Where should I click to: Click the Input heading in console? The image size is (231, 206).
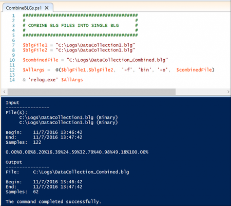(12, 102)
